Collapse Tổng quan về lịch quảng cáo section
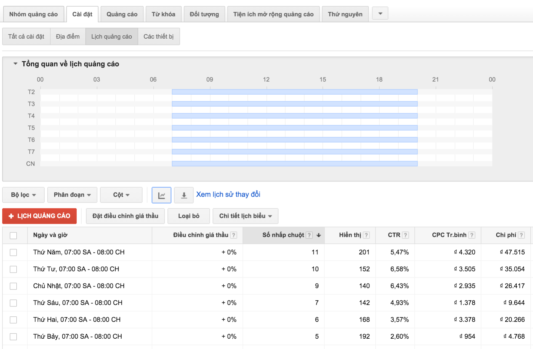Viewport: 533px width, 349px height. coord(15,64)
